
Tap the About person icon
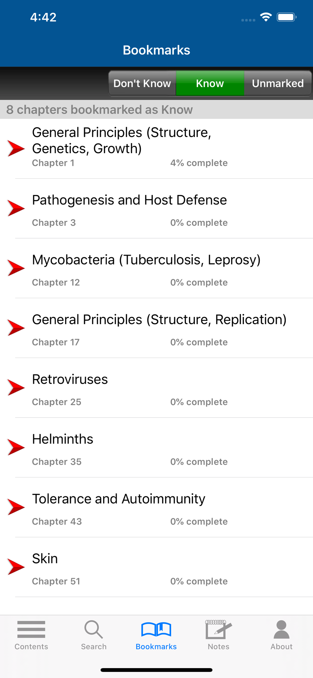281,630
